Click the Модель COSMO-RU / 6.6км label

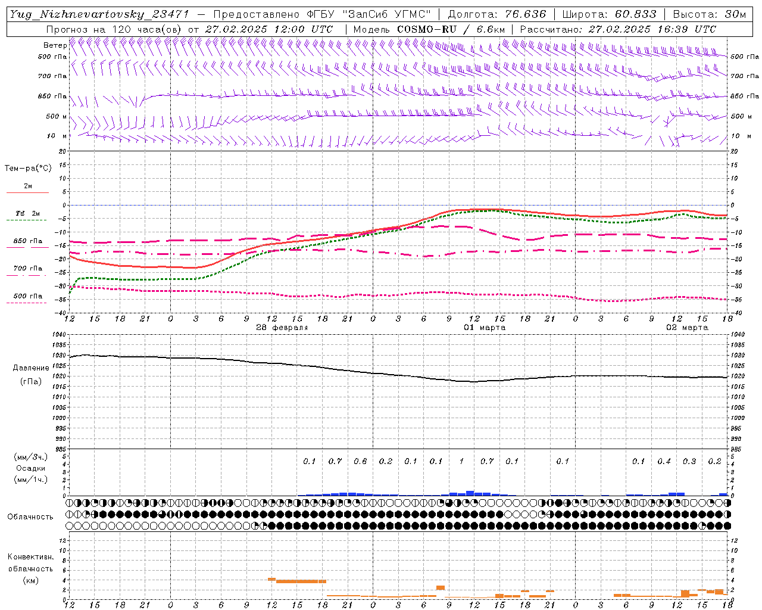[429, 29]
